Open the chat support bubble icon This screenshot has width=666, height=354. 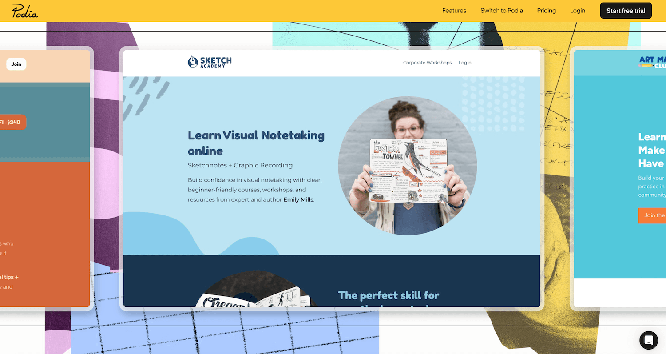pyautogui.click(x=648, y=340)
